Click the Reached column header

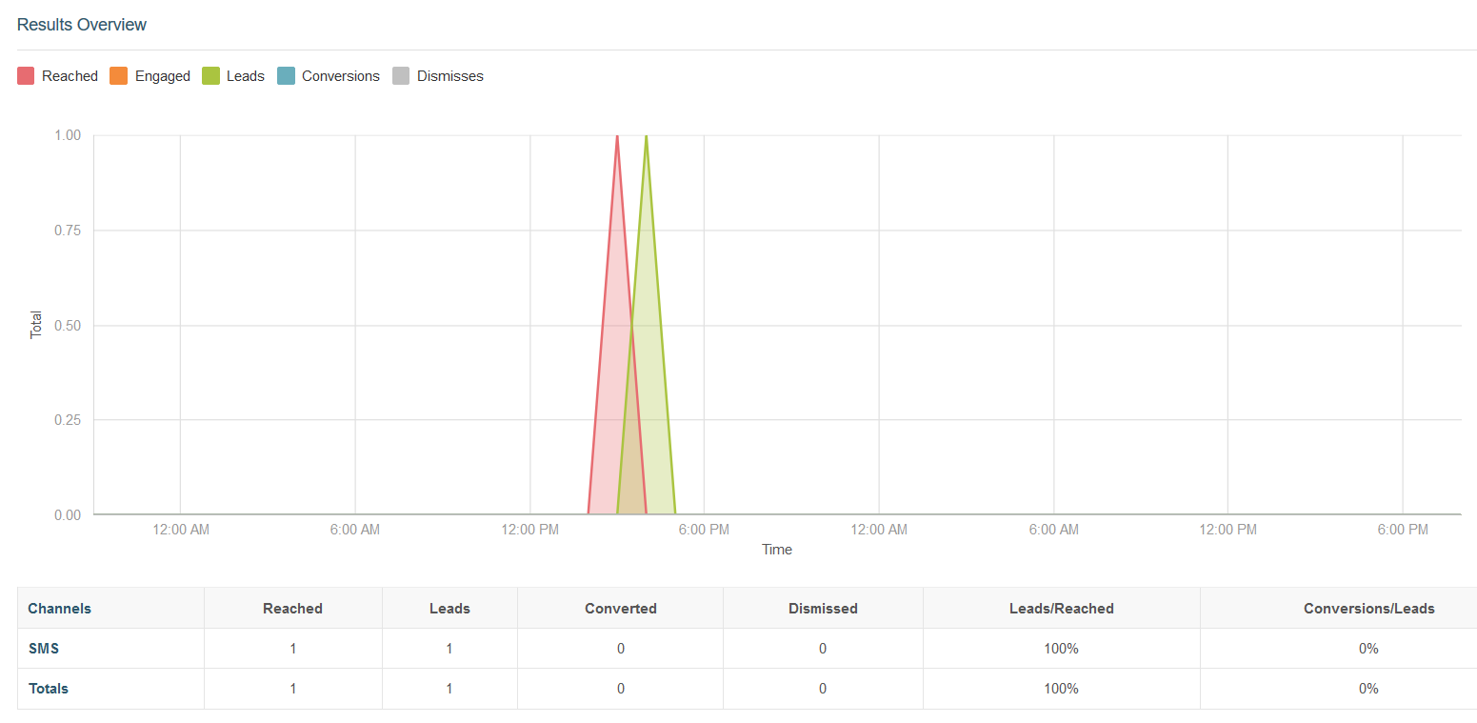(293, 608)
